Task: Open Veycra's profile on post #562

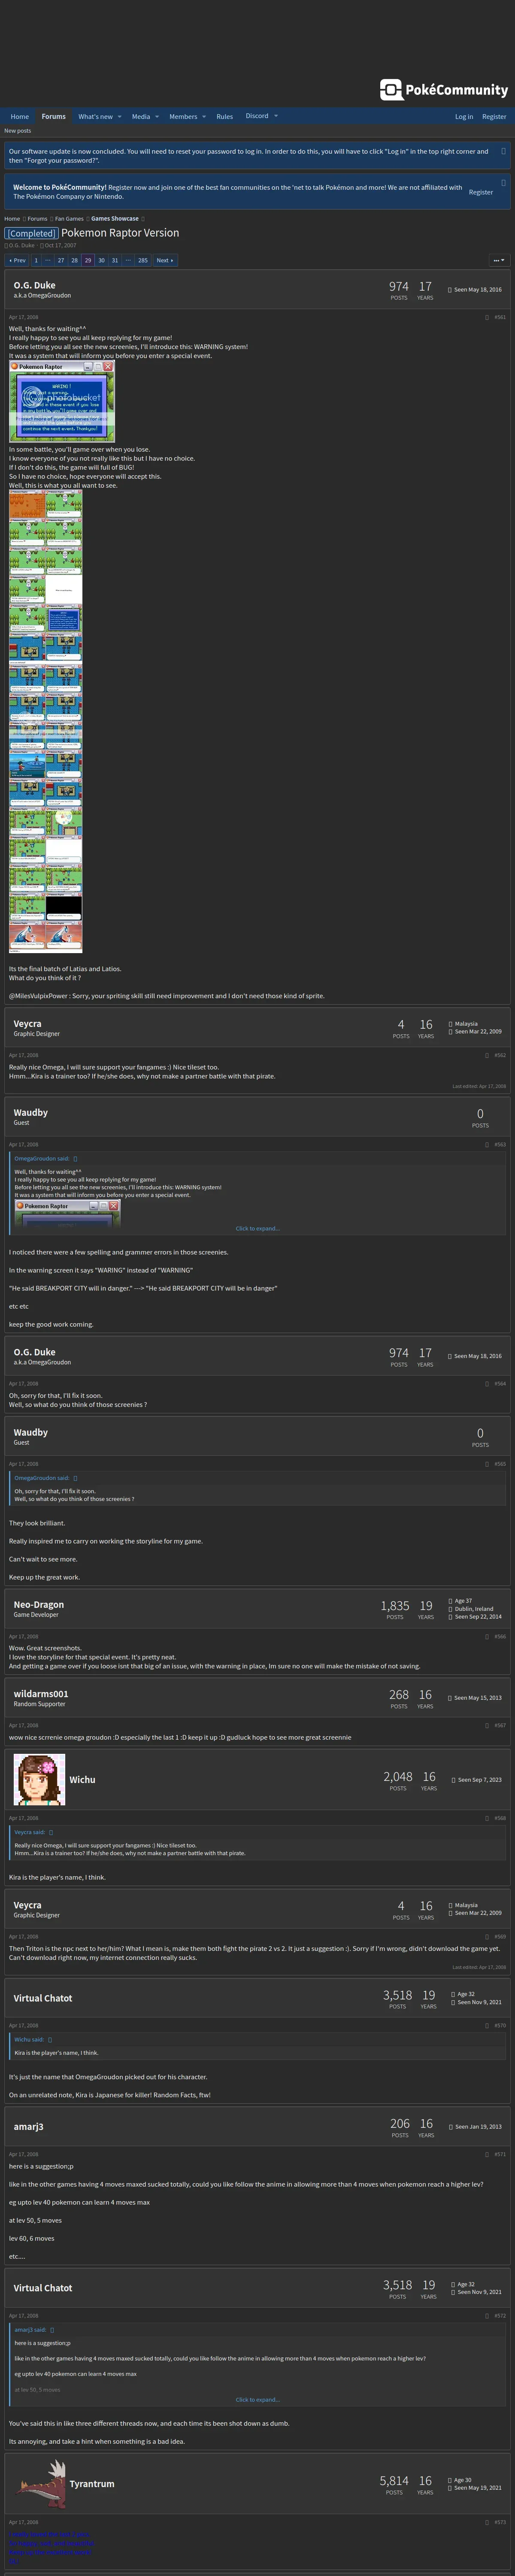Action: (28, 1024)
